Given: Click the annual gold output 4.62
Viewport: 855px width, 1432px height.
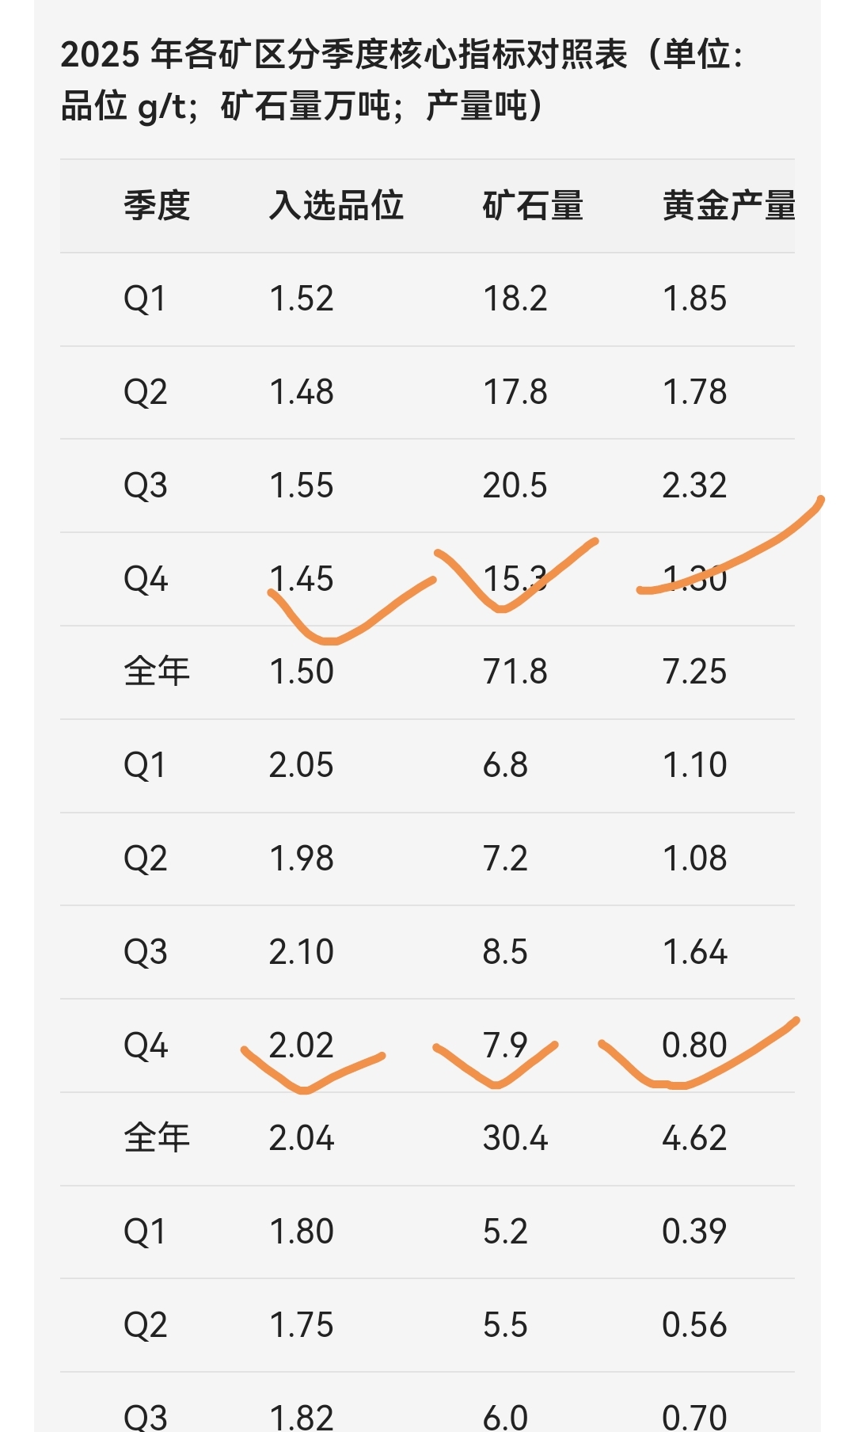Looking at the screenshot, I should click(694, 1138).
